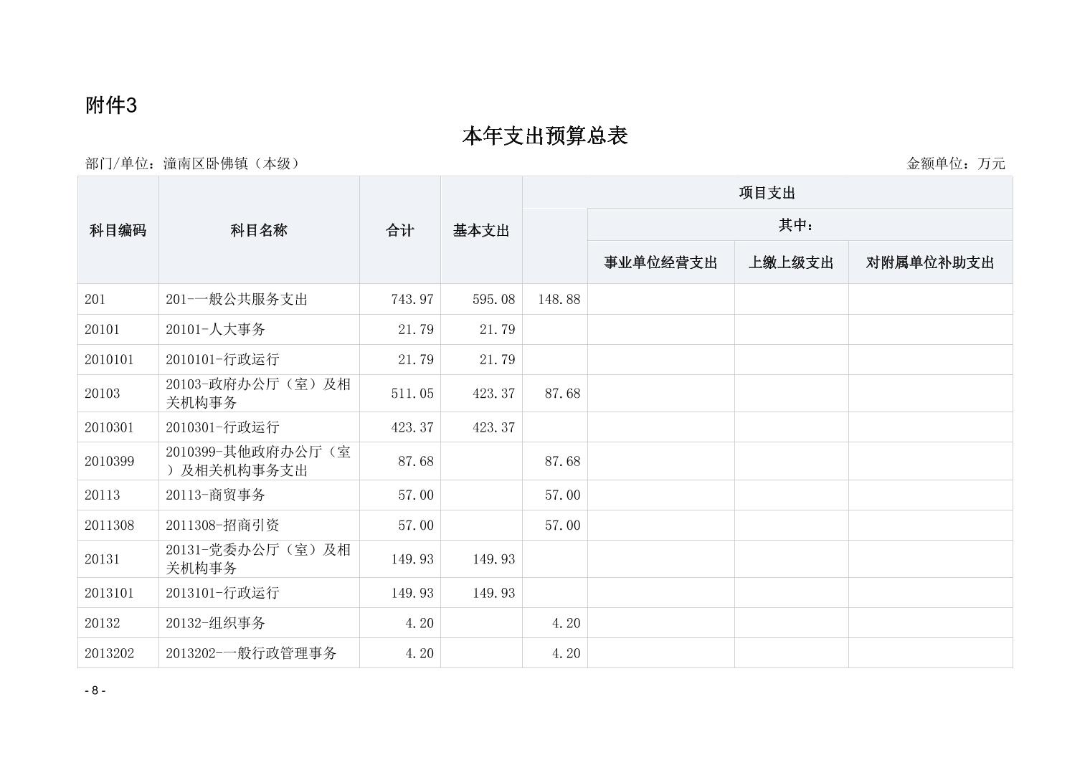The width and height of the screenshot is (1090, 770).
Task: Click the 科目名称 column header
Action: (x=259, y=230)
